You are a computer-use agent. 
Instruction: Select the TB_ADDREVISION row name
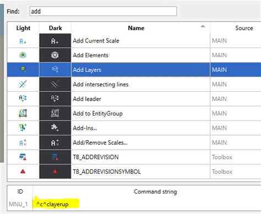click(96, 157)
